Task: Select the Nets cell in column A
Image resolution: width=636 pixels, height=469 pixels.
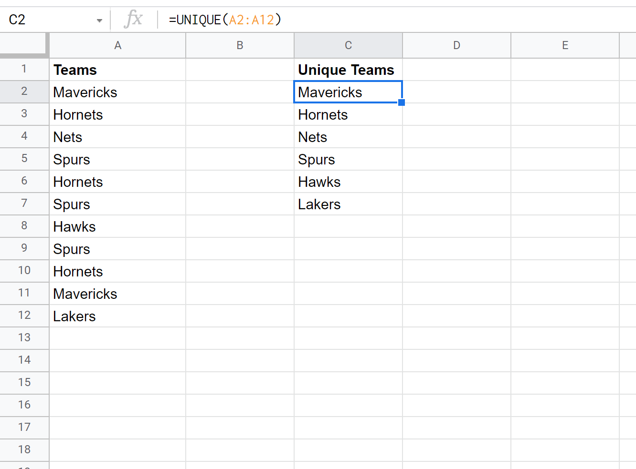Action: tap(117, 137)
